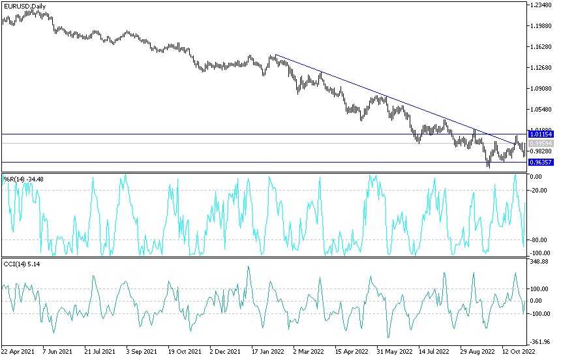Select the %R(14) -34.48 indicator label

point(23,179)
